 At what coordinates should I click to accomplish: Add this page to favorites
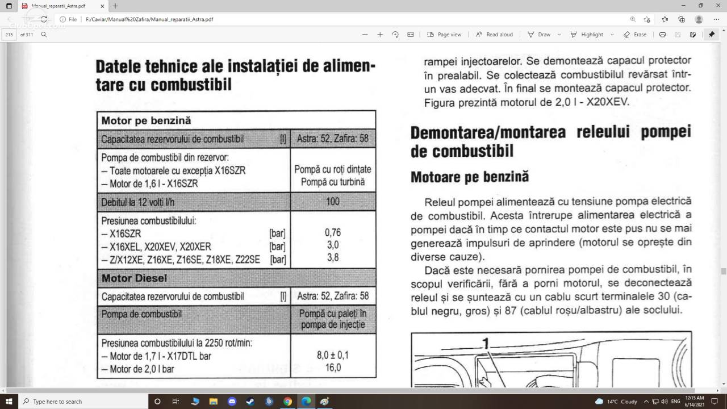tap(647, 19)
